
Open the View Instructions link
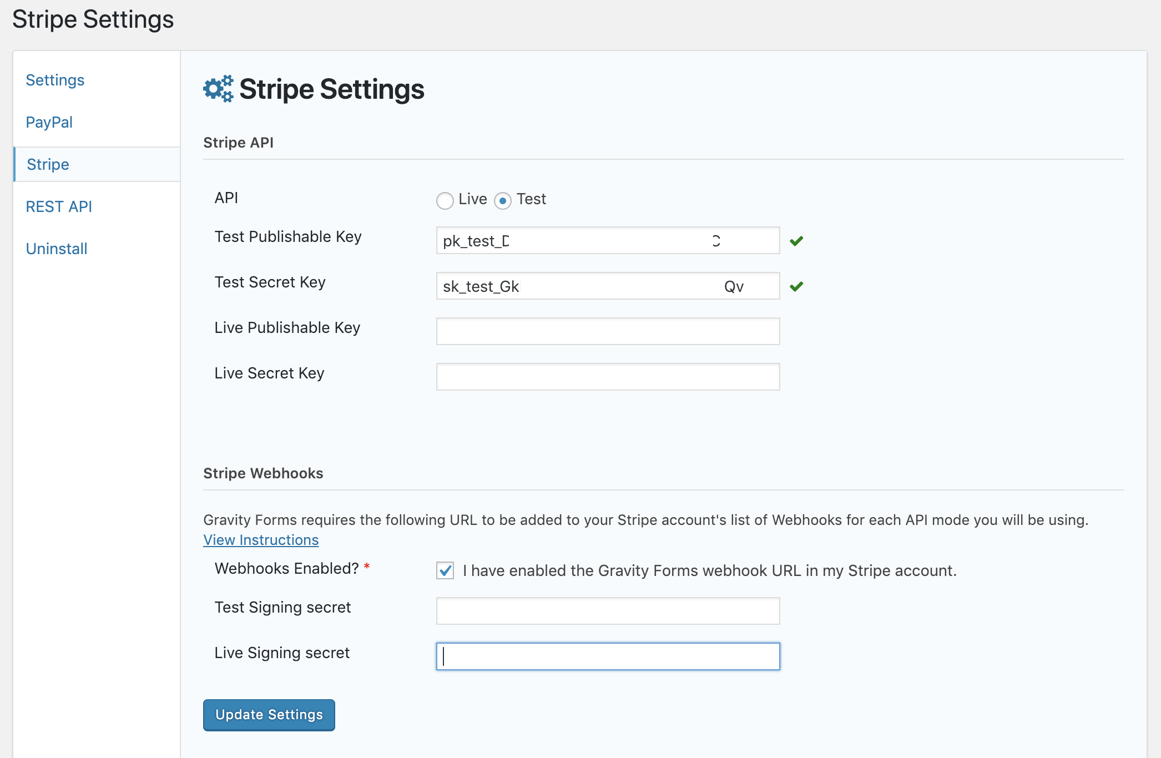[x=261, y=540]
